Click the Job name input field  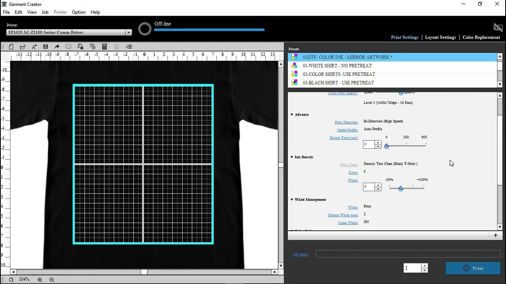408,254
